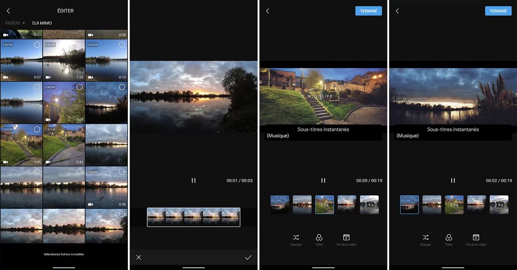Click the camera icon on the 1:45 video
The height and width of the screenshot is (270, 517).
pyautogui.click(x=6, y=162)
